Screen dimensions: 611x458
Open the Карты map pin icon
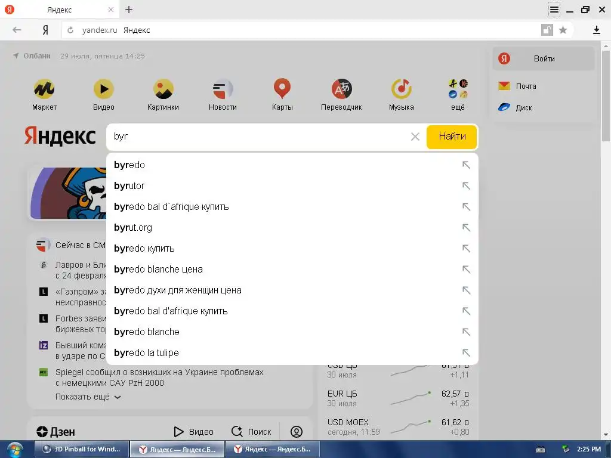[282, 88]
